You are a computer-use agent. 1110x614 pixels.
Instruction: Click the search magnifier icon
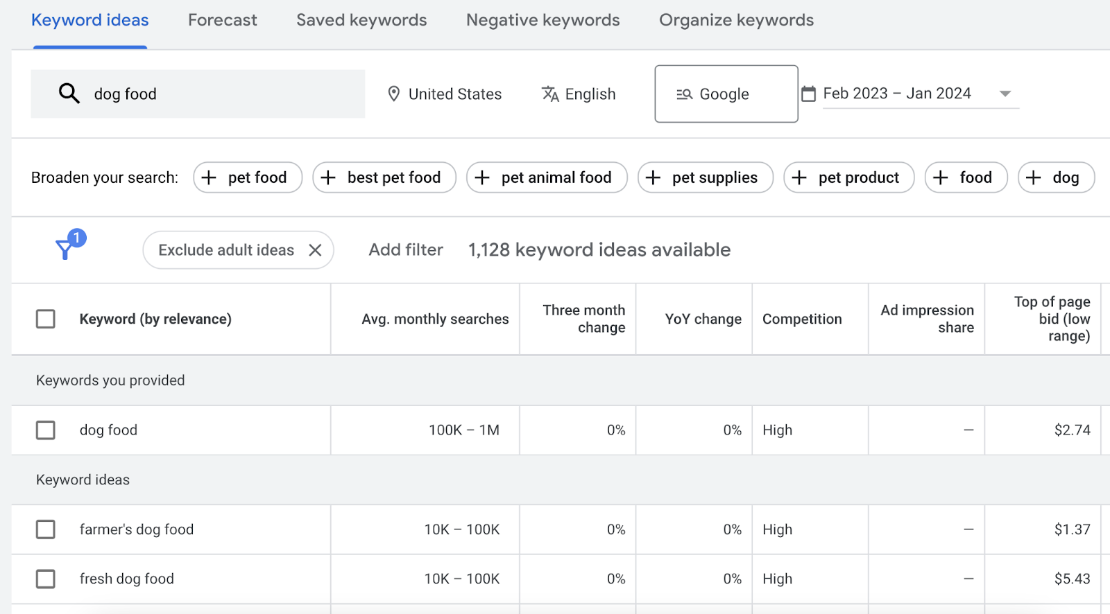69,94
